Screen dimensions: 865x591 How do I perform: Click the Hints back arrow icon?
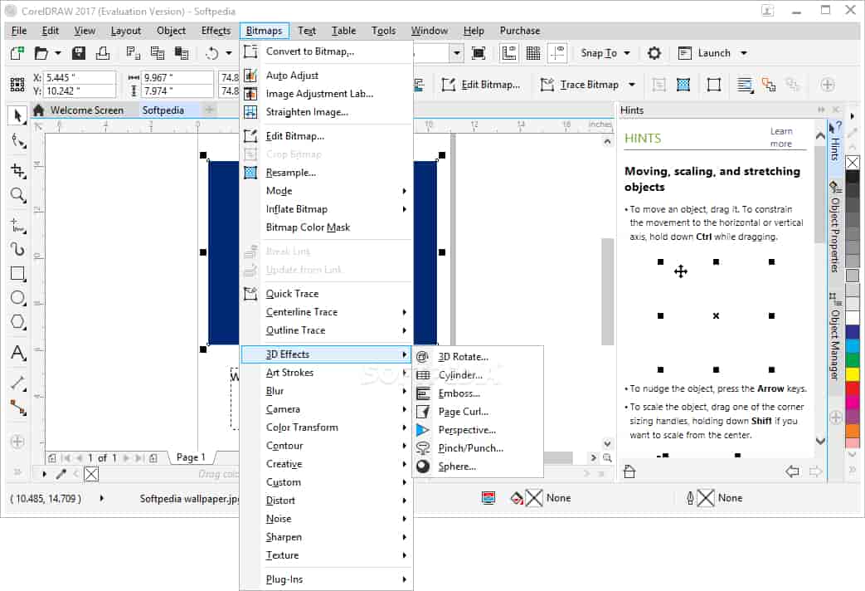tap(792, 471)
